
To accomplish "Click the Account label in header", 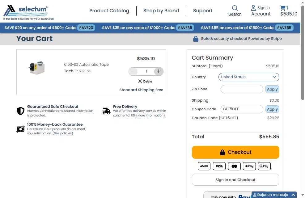I will (x=261, y=14).
